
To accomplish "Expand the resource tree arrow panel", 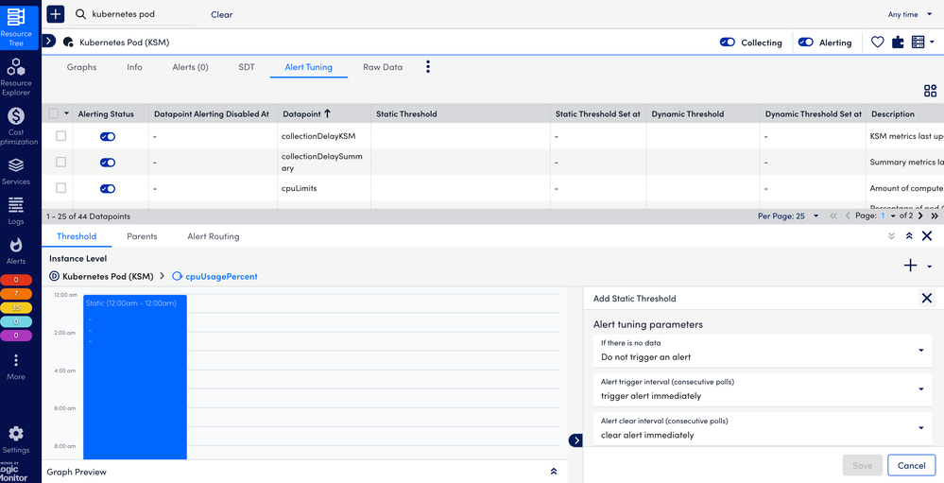I will (49, 41).
